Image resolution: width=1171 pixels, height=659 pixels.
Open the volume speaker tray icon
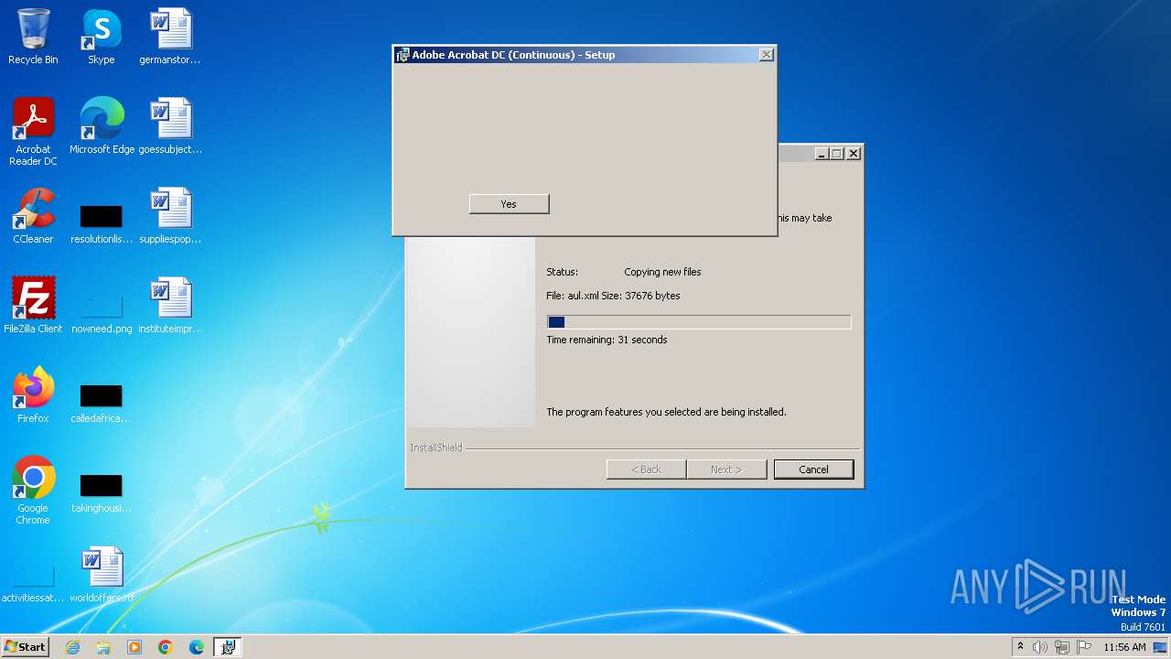coord(1040,647)
